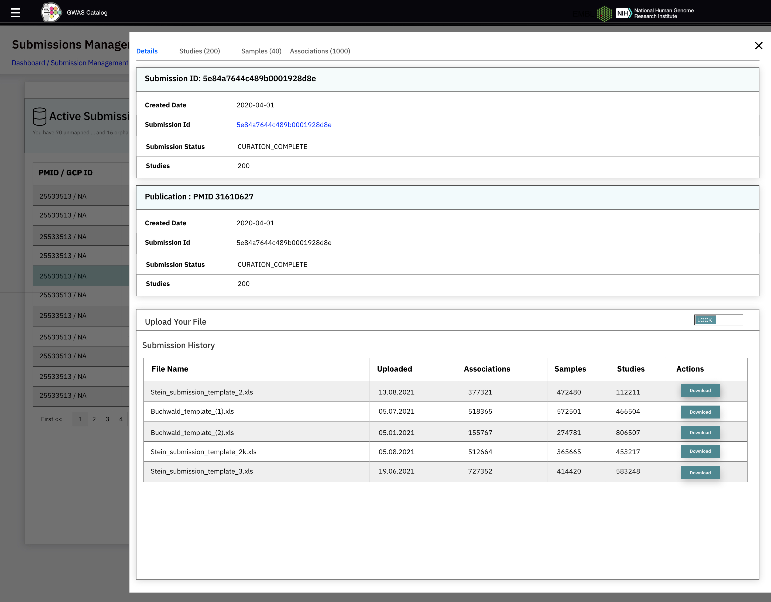Image resolution: width=771 pixels, height=602 pixels.
Task: Click studies value 806507
Action: click(628, 433)
